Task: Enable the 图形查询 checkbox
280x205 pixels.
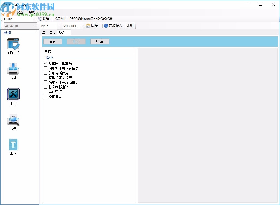Action: point(45,96)
